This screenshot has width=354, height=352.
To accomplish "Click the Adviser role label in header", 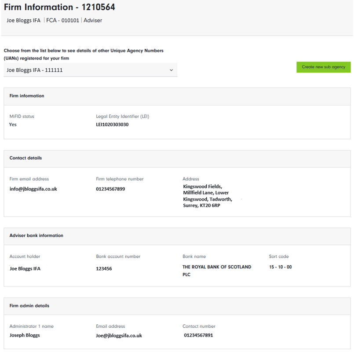I will tap(93, 20).
